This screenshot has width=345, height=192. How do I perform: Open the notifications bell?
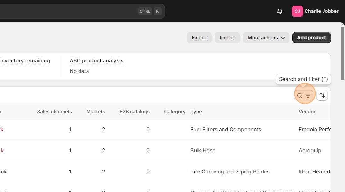[x=280, y=12]
